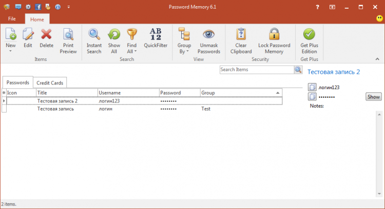The width and height of the screenshot is (385, 209).
Task: Click the логин123 username cell
Action: 109,101
